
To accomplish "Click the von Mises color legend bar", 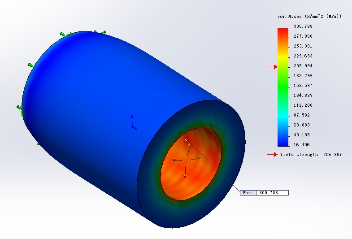I will (x=283, y=87).
